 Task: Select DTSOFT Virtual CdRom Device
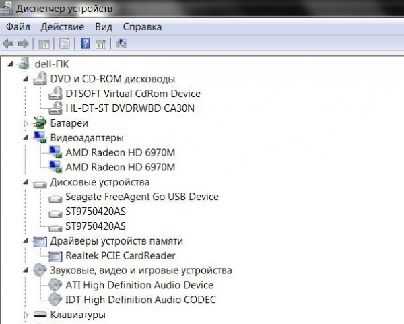click(x=133, y=94)
